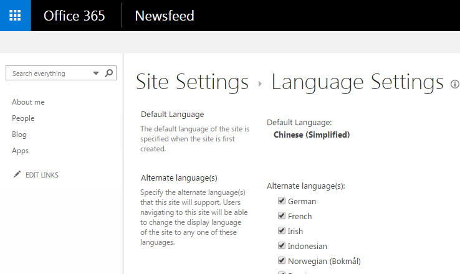Click the Default Language: field label
Viewport: 460px width, 274px height.
tap(299, 123)
